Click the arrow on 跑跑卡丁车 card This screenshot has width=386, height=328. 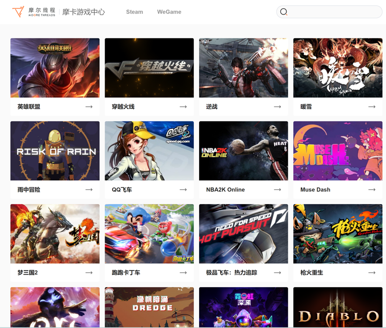click(x=183, y=273)
